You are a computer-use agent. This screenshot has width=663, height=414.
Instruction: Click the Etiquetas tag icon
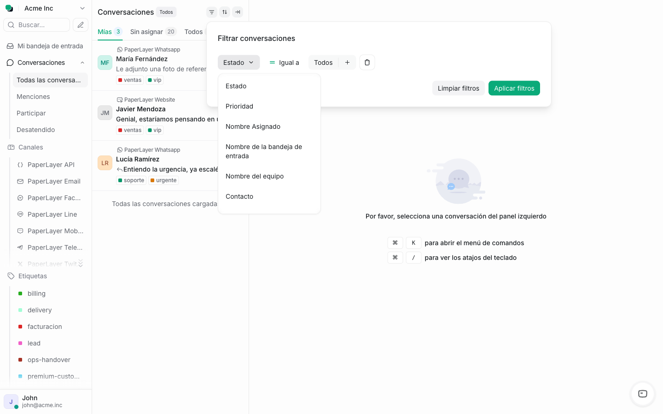(11, 276)
